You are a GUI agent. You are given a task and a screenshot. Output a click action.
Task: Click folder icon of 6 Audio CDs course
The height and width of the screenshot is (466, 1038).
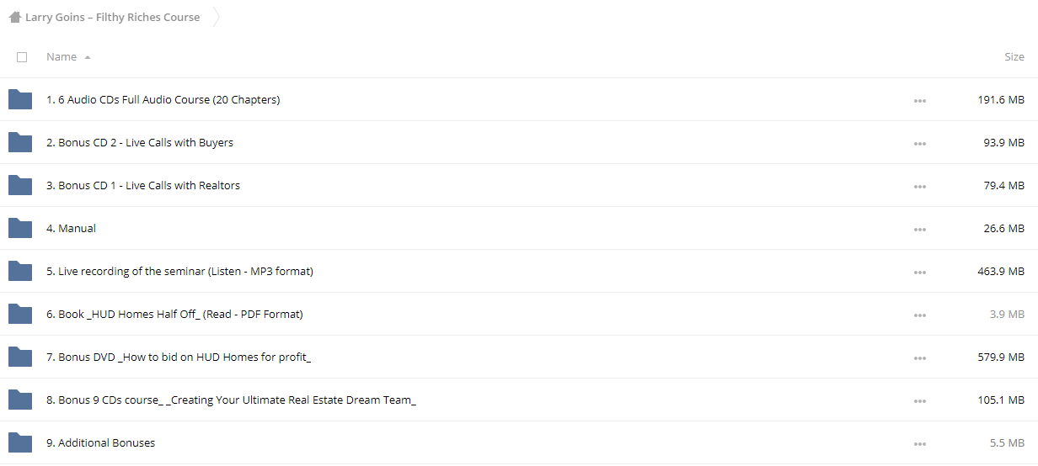[x=20, y=99]
